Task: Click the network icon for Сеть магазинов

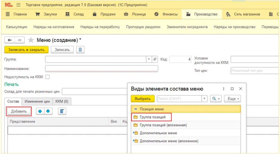Action: pyautogui.click(x=228, y=14)
